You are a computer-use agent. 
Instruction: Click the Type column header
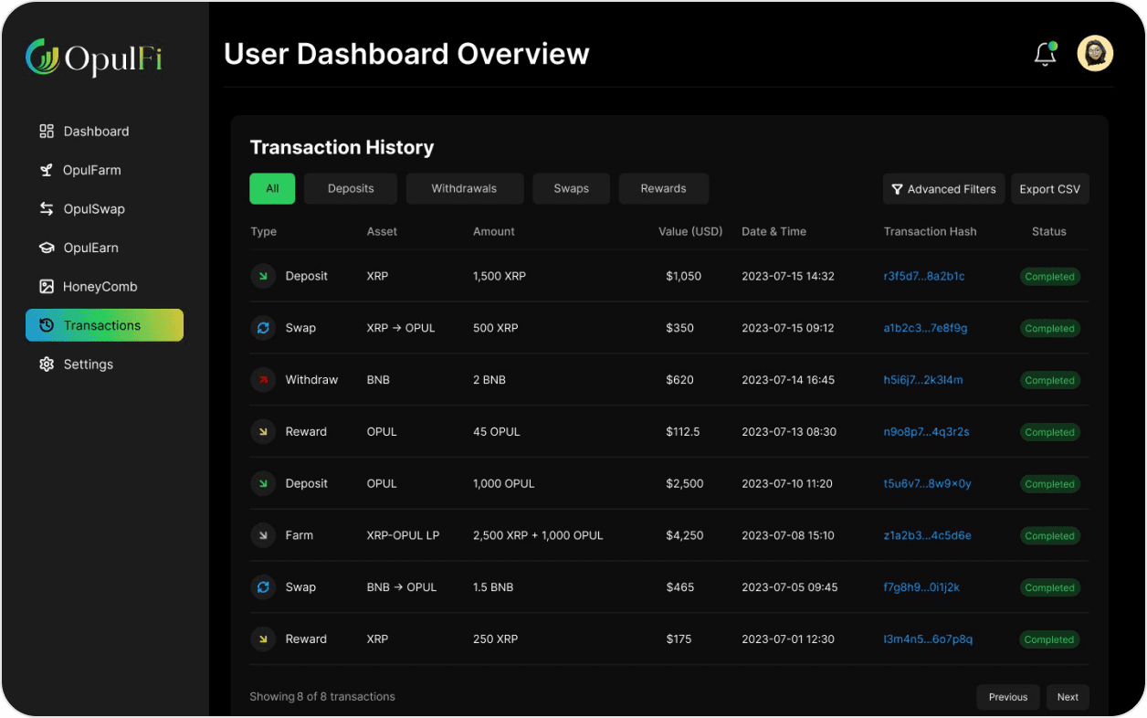click(263, 232)
